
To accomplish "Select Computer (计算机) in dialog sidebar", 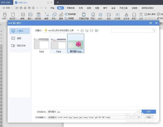I will click(20, 31).
